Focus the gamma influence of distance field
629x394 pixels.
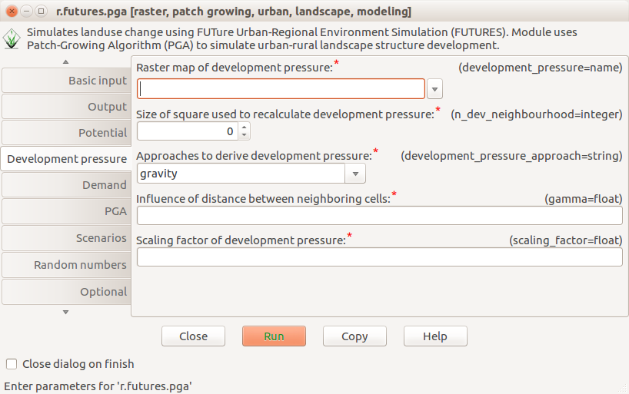(380, 216)
